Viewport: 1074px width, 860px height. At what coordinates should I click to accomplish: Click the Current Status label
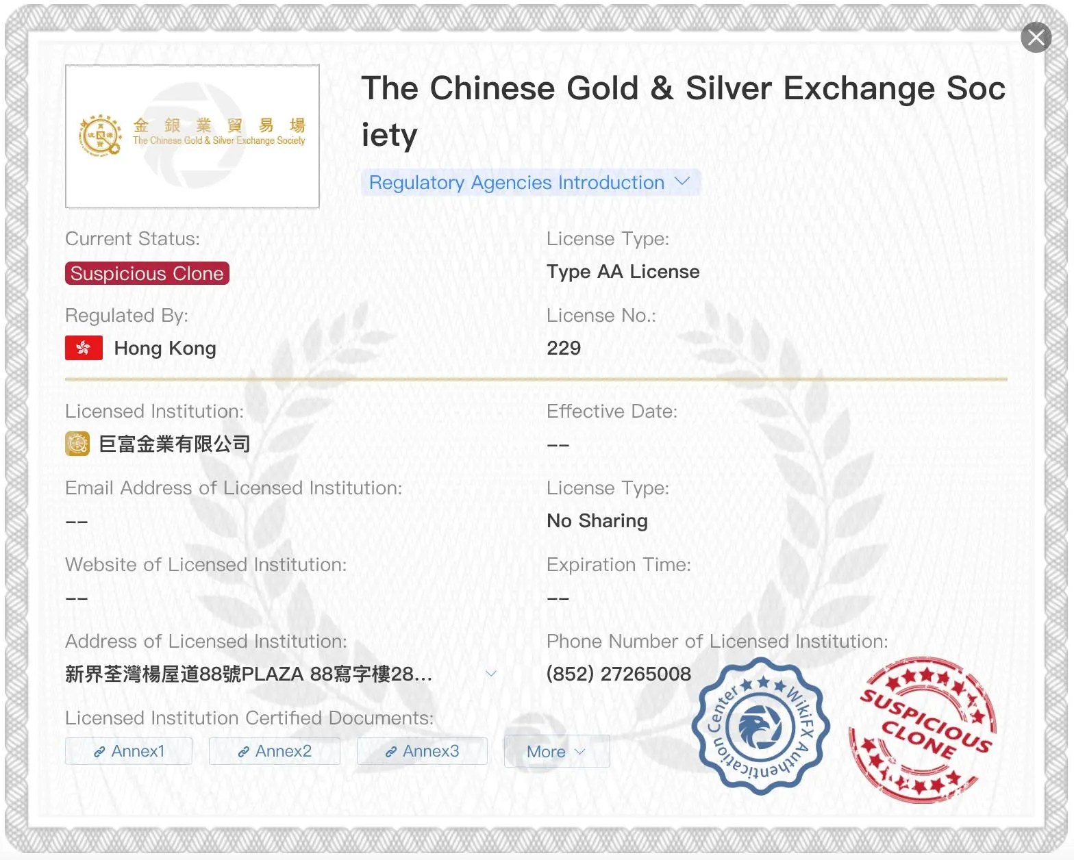(133, 238)
